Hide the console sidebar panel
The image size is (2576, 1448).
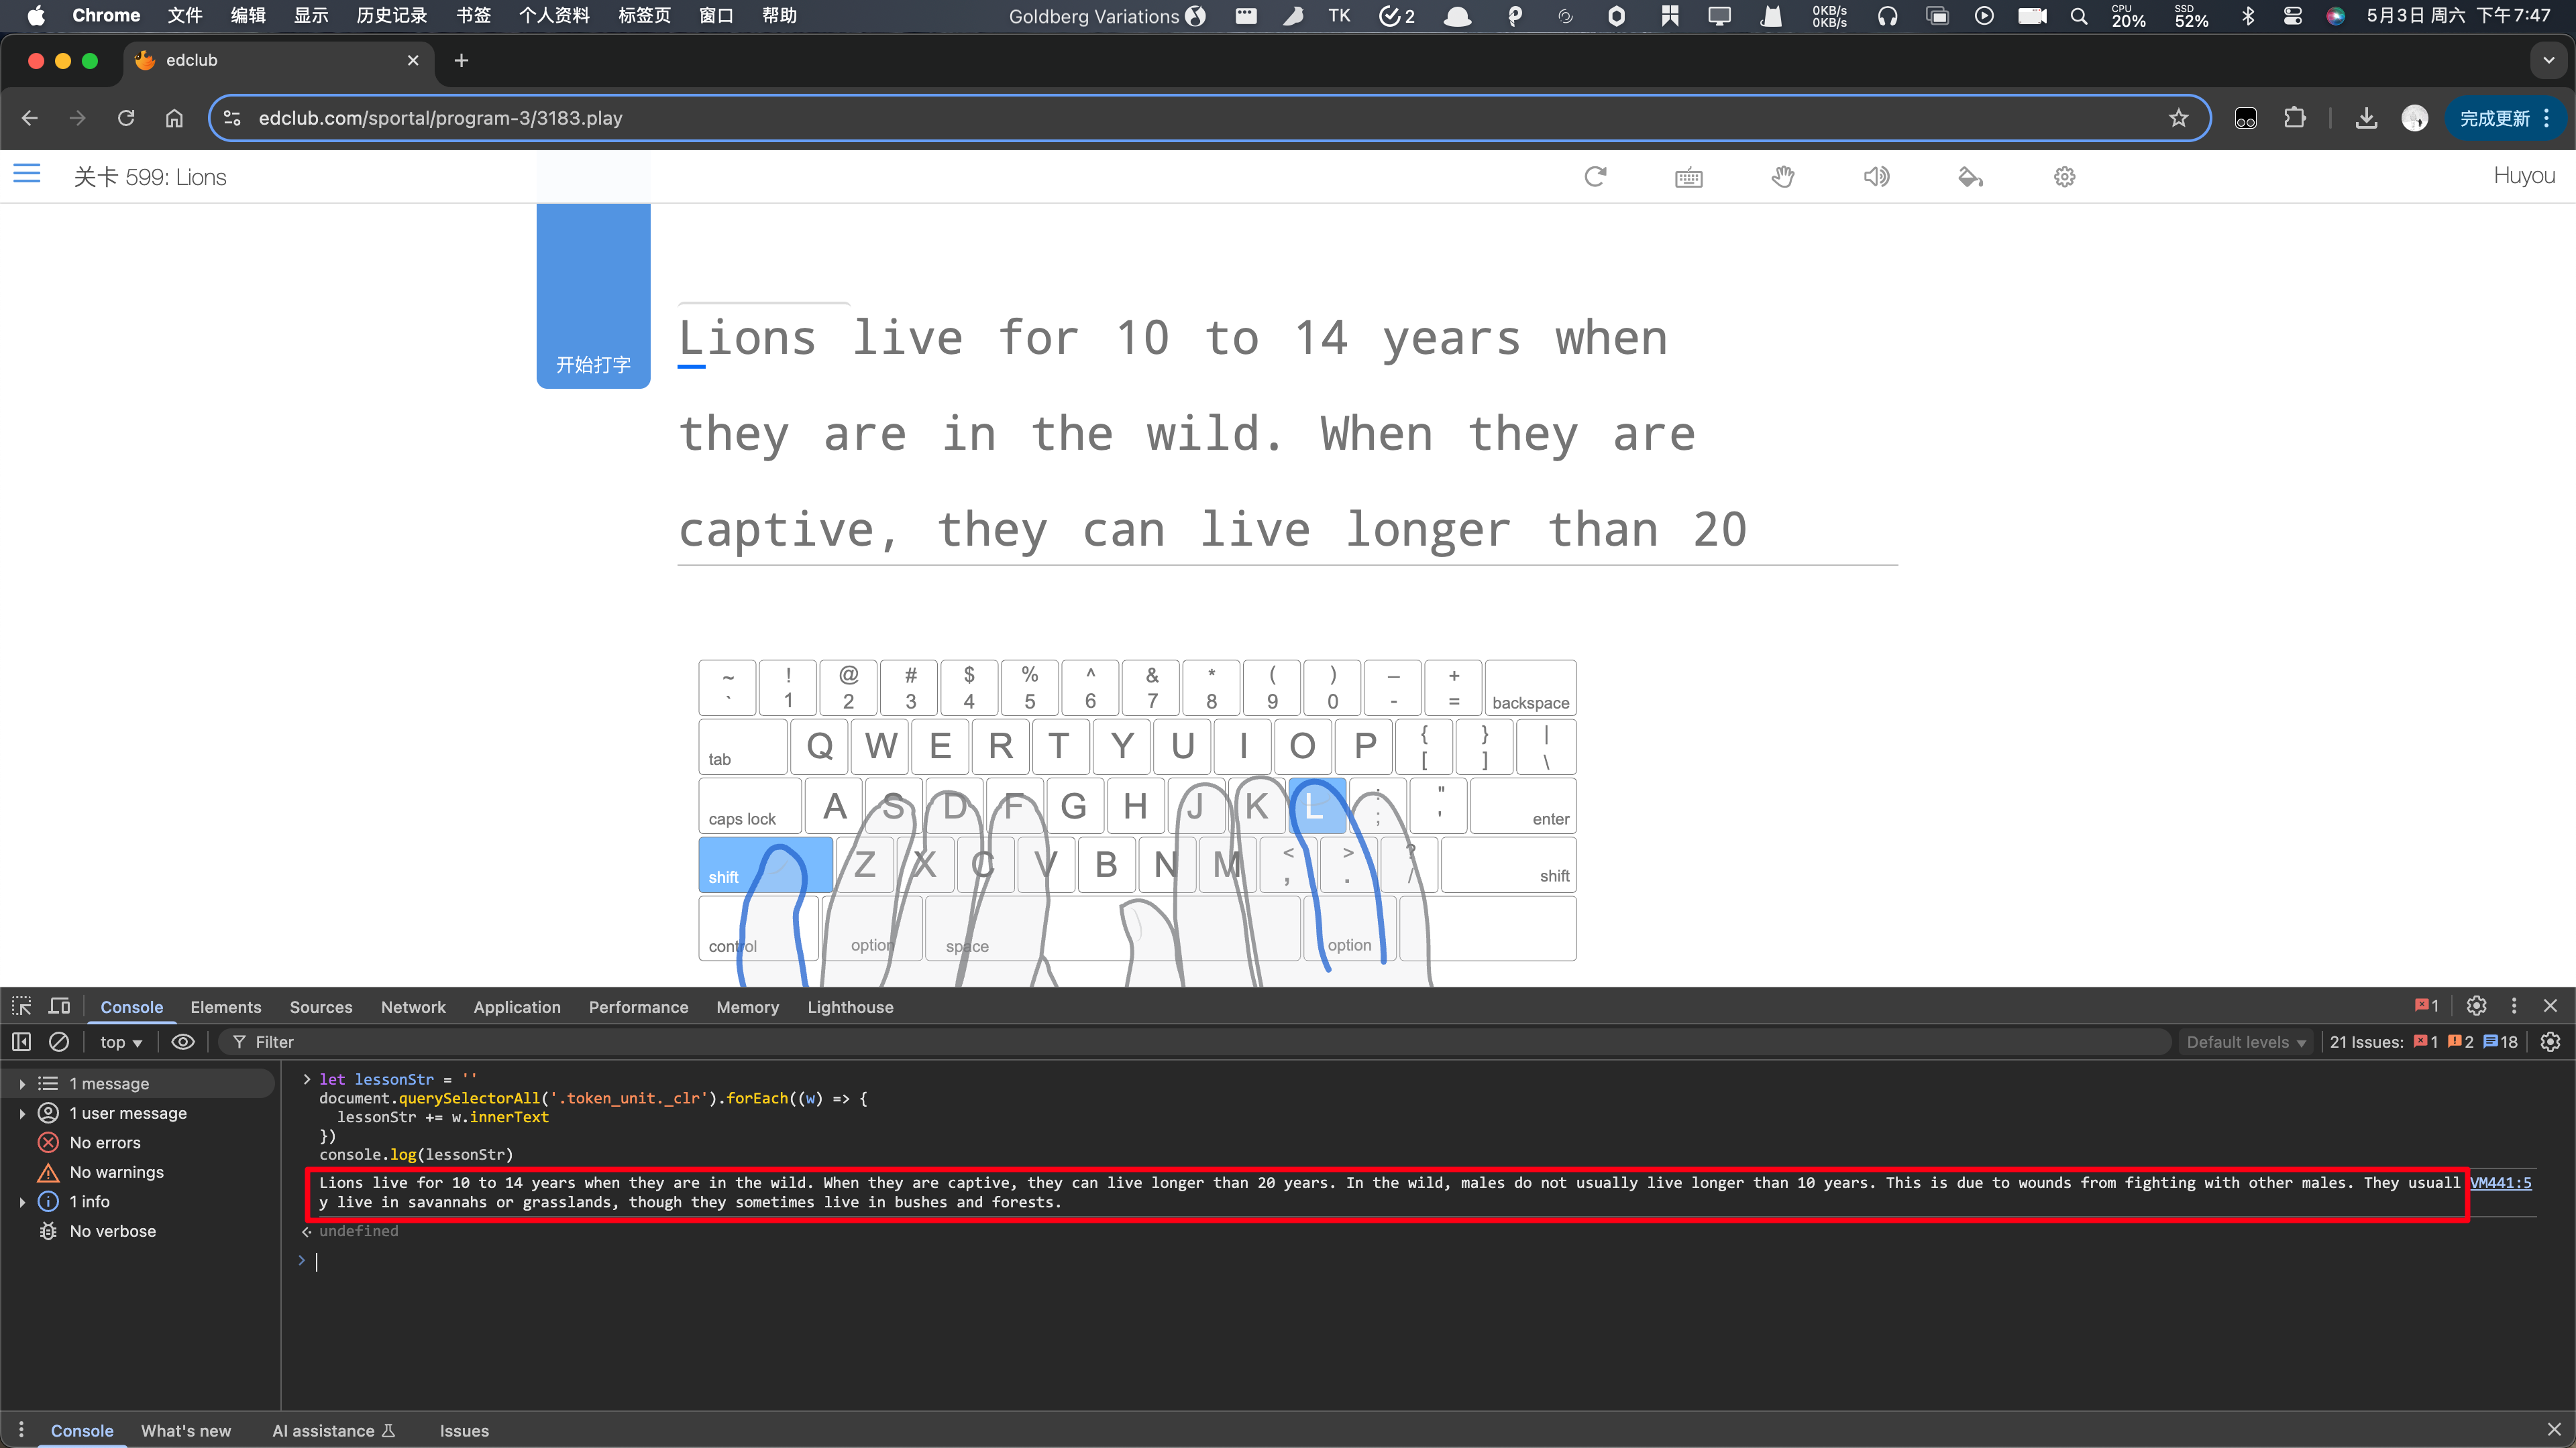[x=21, y=1041]
